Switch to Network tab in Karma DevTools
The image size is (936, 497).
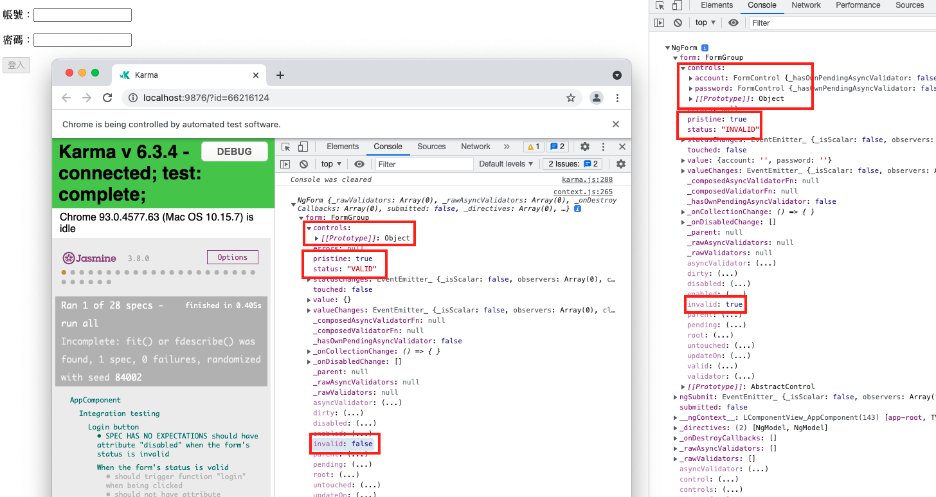pos(476,147)
